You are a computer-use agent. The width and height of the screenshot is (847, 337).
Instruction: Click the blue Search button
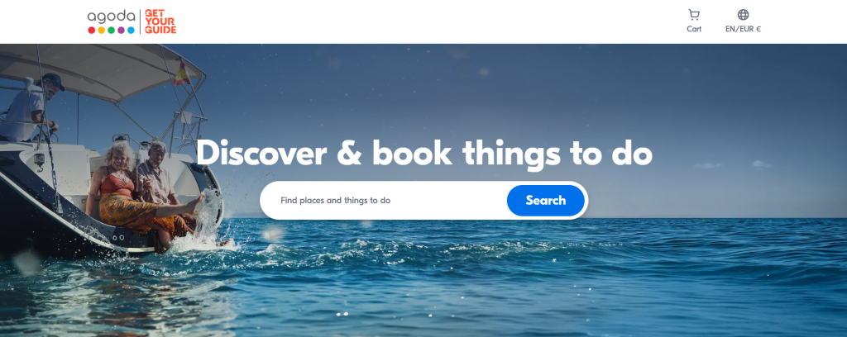pos(546,200)
